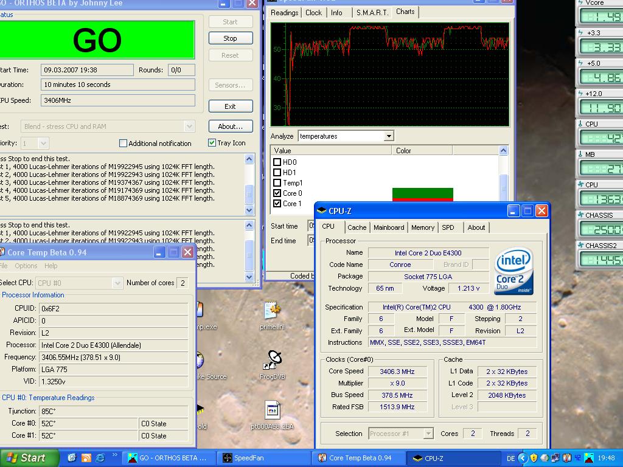Click the CPU-Z chip icon in title bar
The image size is (623, 467).
coord(322,211)
